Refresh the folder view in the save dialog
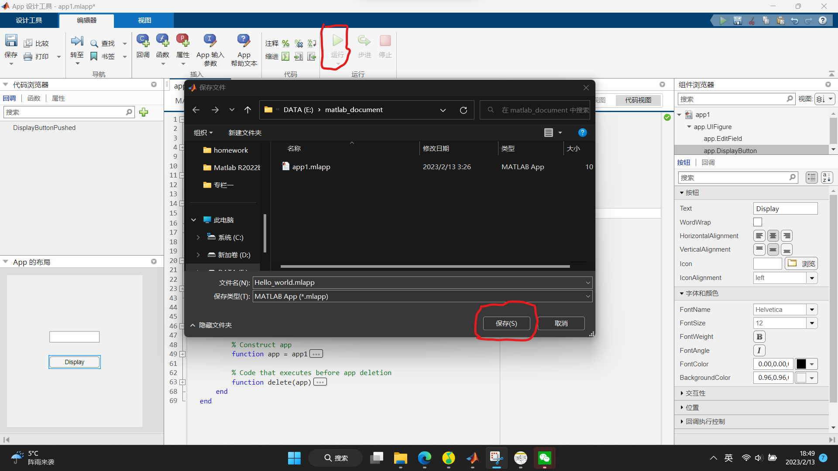 coord(464,110)
